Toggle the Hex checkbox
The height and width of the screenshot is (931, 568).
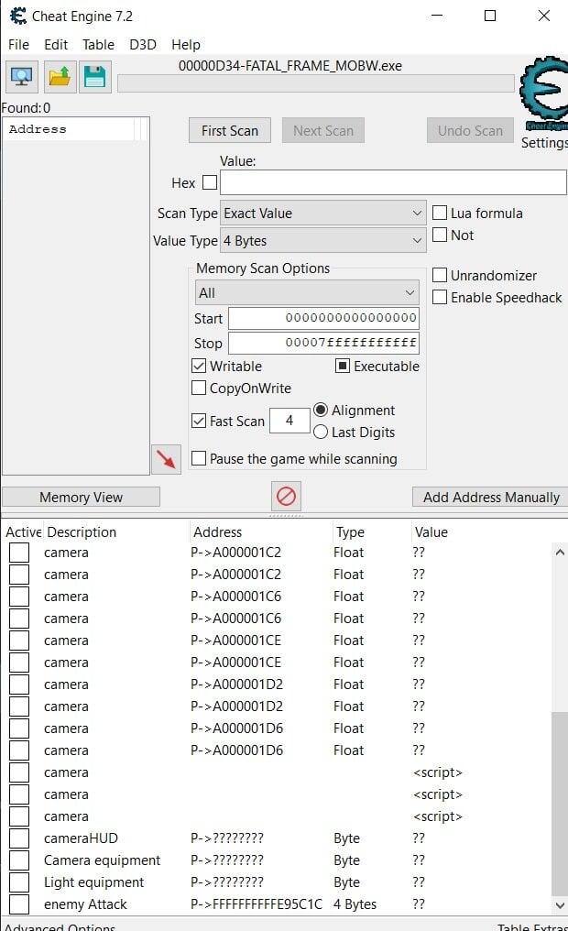tap(210, 182)
